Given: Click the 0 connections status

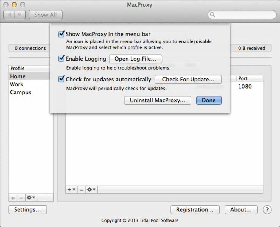Looking at the screenshot, I should [x=30, y=48].
